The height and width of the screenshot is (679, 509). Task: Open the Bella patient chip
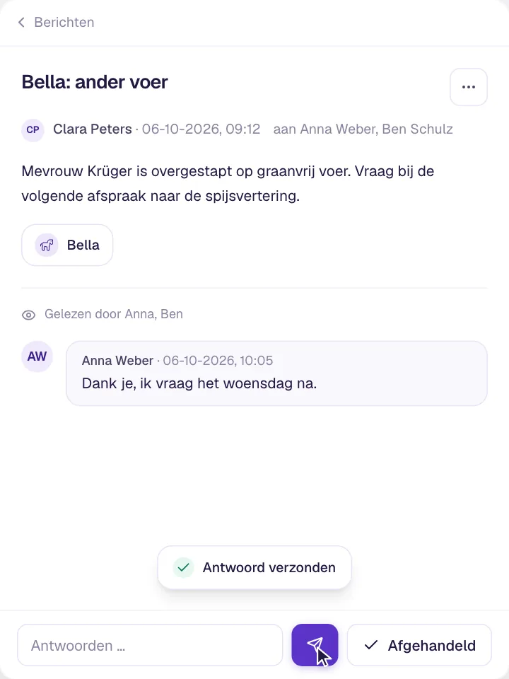coord(67,245)
